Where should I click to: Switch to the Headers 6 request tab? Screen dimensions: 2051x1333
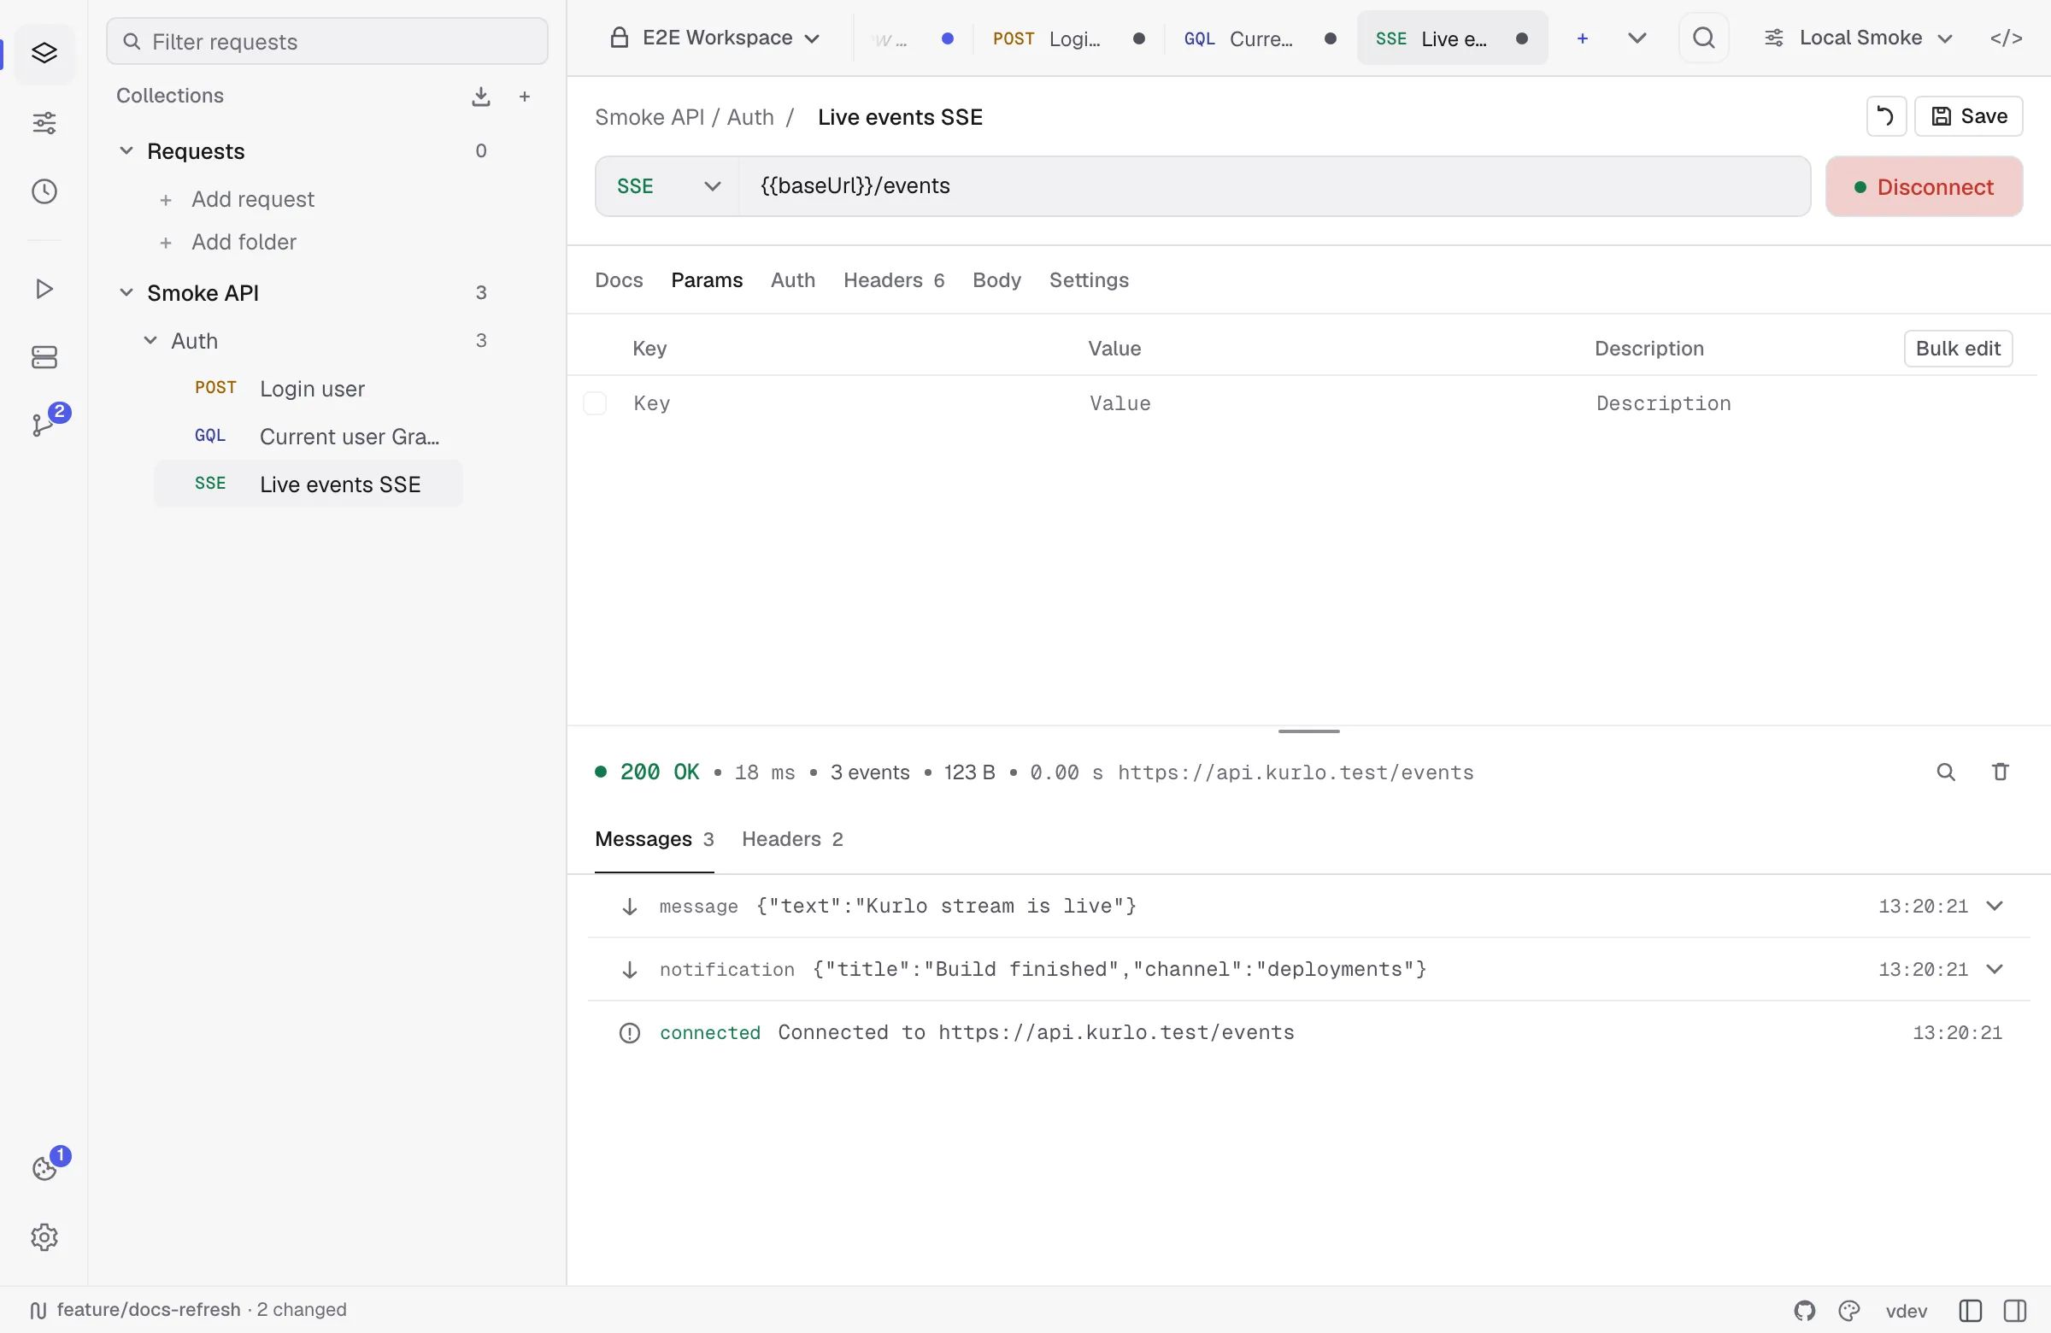point(894,280)
